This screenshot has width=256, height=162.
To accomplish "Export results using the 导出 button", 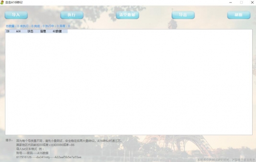I will pos(183,15).
